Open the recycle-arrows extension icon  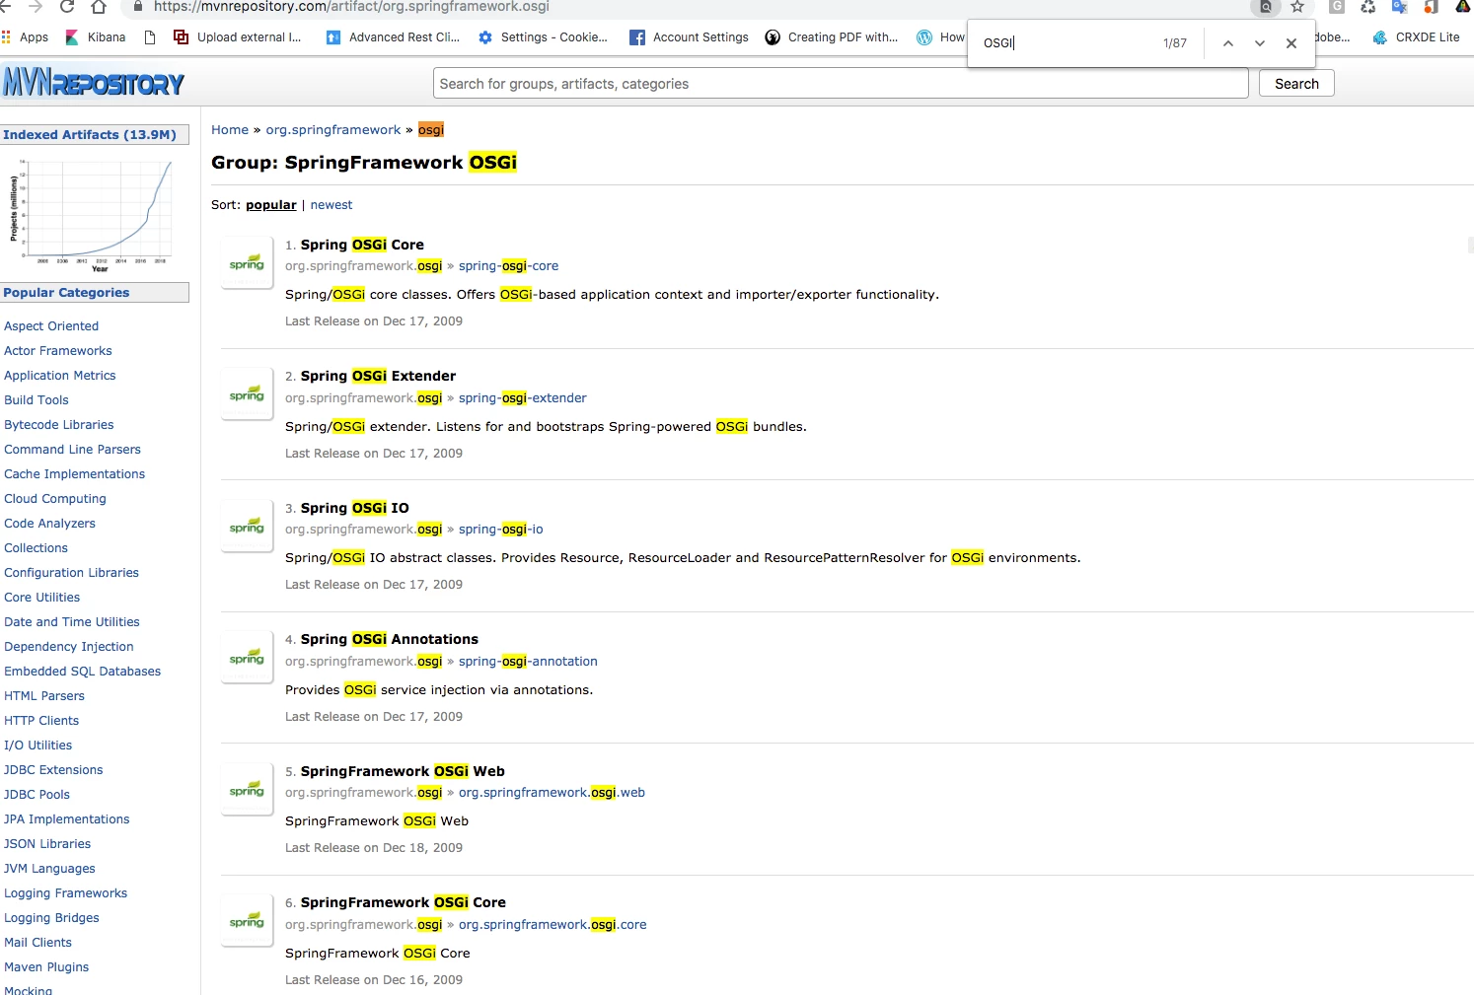(1367, 6)
